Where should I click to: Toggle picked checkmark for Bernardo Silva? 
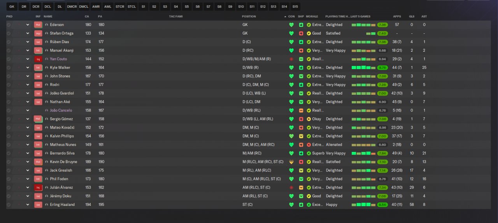[x=9, y=153]
